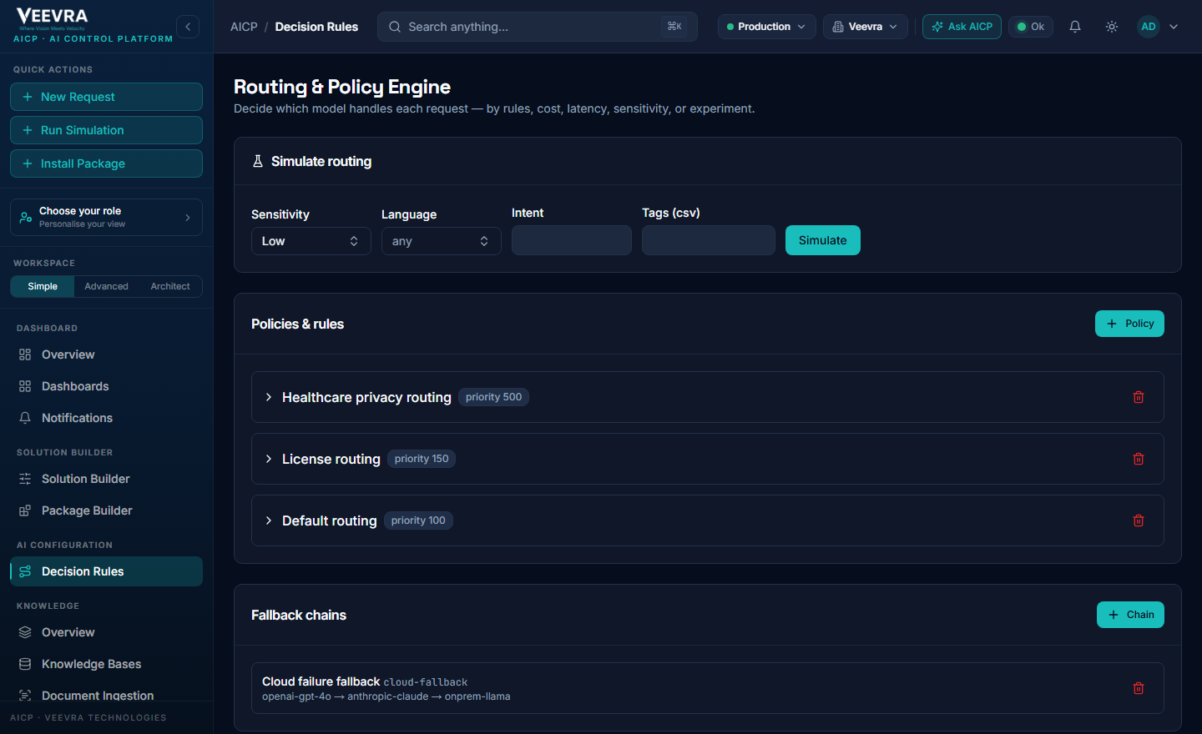Delete the Healthcare privacy routing policy

pos(1139,397)
